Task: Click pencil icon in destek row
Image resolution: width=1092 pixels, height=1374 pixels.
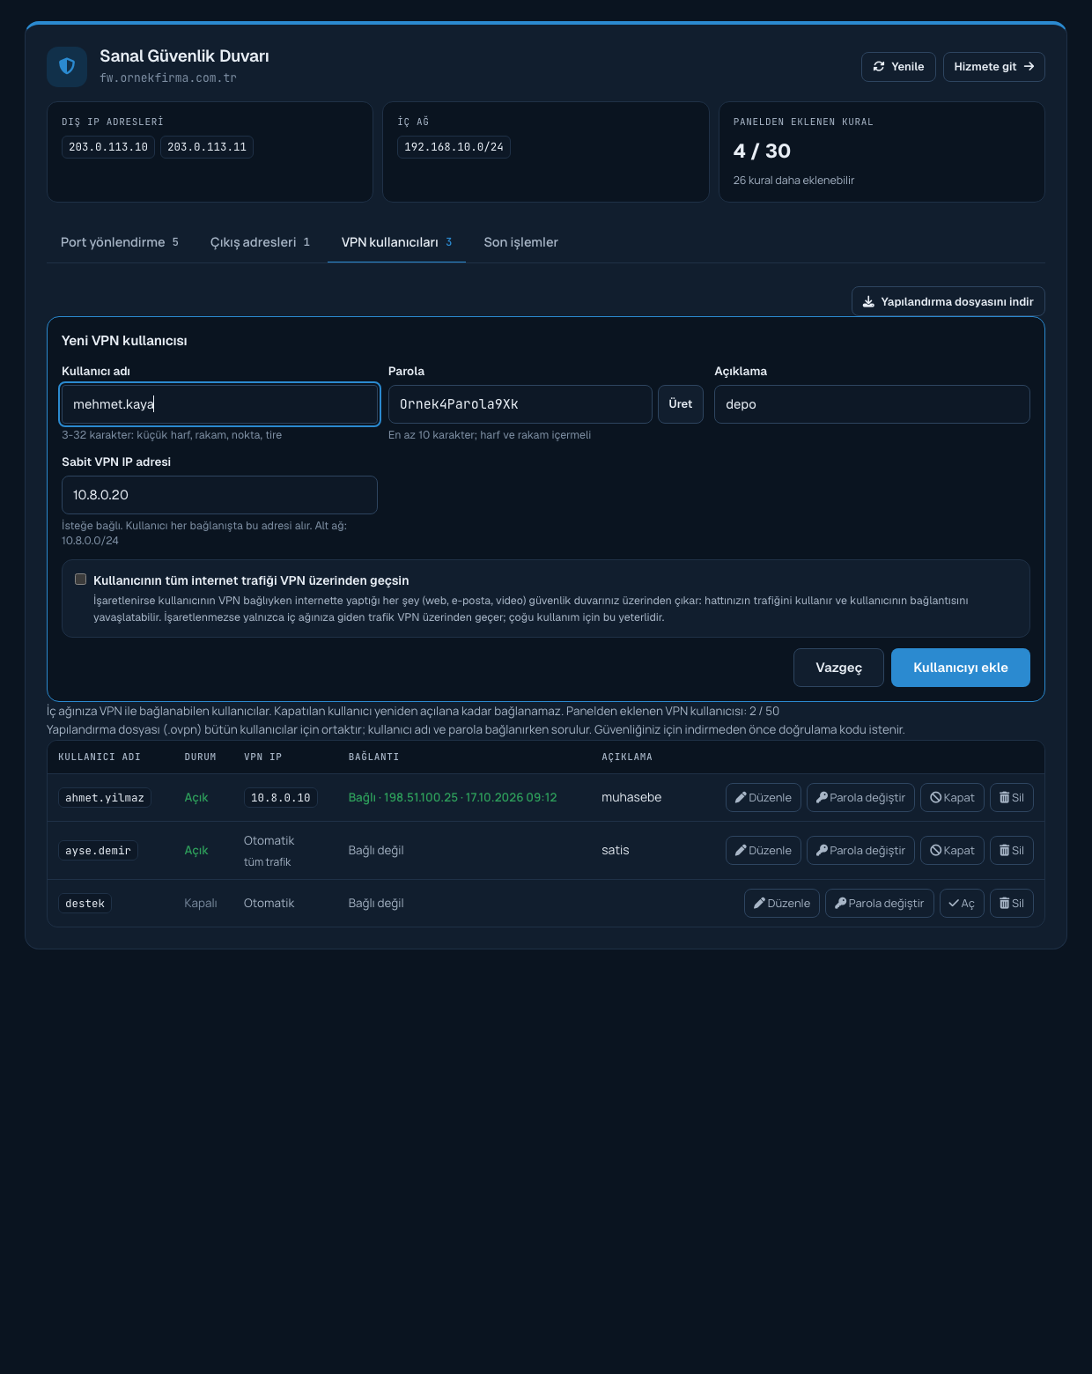Action: click(759, 904)
